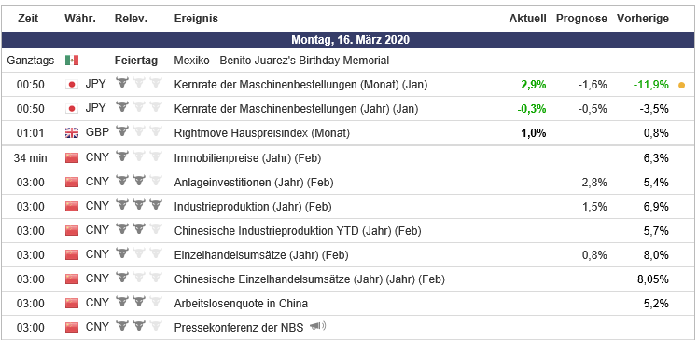Viewport: 698px width, 340px height.
Task: Click the orange revision dot beside -11,9%
Action: tap(681, 86)
